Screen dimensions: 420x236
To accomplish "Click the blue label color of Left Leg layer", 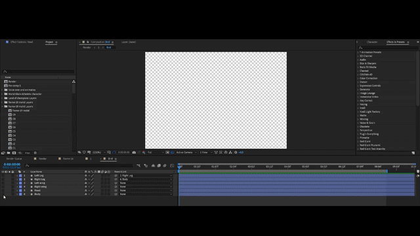I will [20, 176].
